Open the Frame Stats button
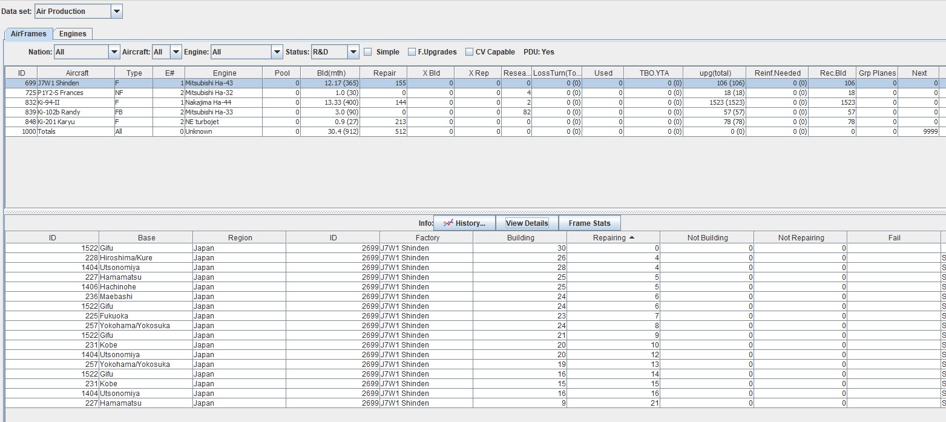Image resolution: width=946 pixels, height=422 pixels. coord(590,223)
